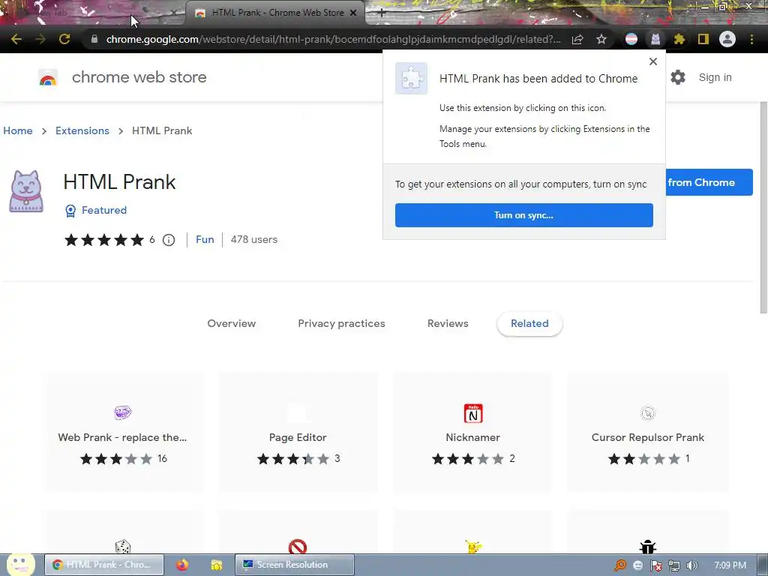This screenshot has width=768, height=576.
Task: Open the Nicknamer extension icon
Action: pos(473,413)
